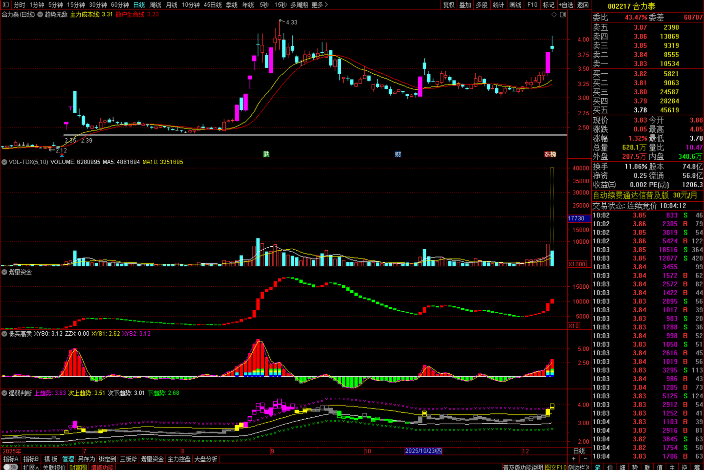Select the 30分钟 period tab

[98, 5]
